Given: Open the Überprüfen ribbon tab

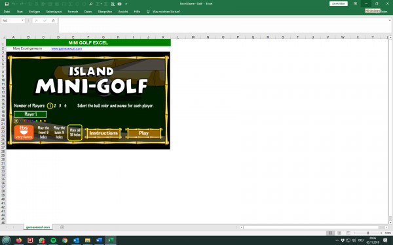Looking at the screenshot, I should coord(105,12).
